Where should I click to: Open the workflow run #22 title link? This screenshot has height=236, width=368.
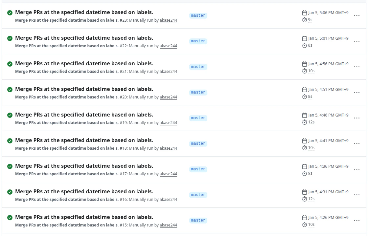click(x=84, y=38)
